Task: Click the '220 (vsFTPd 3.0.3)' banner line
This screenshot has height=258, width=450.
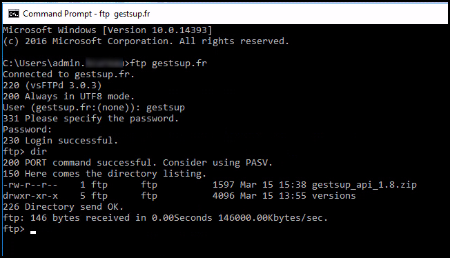Action: 52,86
